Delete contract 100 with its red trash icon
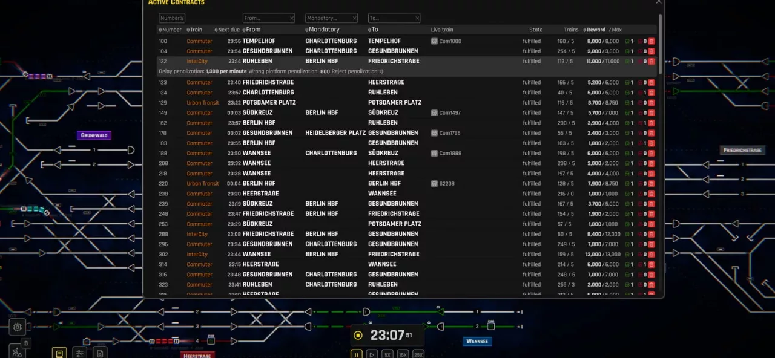775x358 pixels. click(651, 41)
